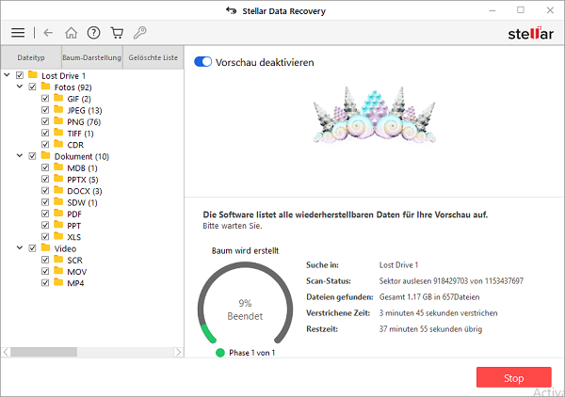Click the Dokument folder icon
Screen dimensions: 565x397
[x=46, y=155]
